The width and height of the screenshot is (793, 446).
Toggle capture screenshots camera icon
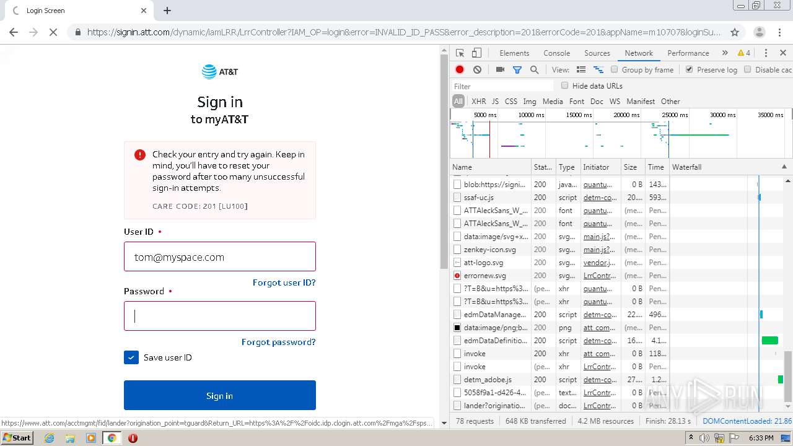pos(500,70)
